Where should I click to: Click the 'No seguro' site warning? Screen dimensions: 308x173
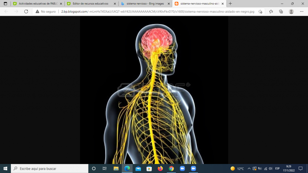point(45,11)
